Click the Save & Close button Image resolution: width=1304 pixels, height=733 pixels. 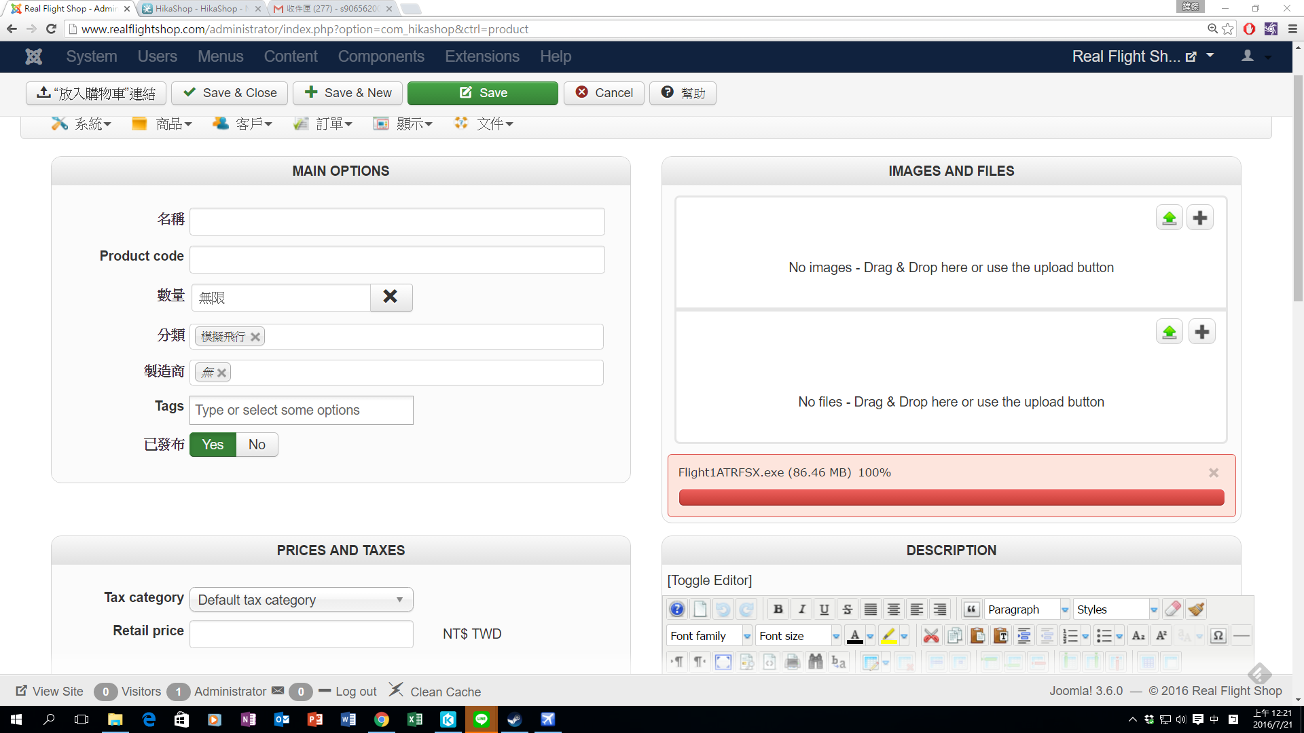(x=230, y=93)
